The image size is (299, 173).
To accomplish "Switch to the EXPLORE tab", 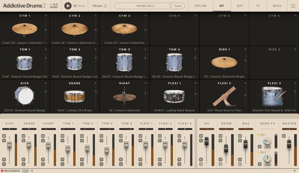I will (x=200, y=6).
